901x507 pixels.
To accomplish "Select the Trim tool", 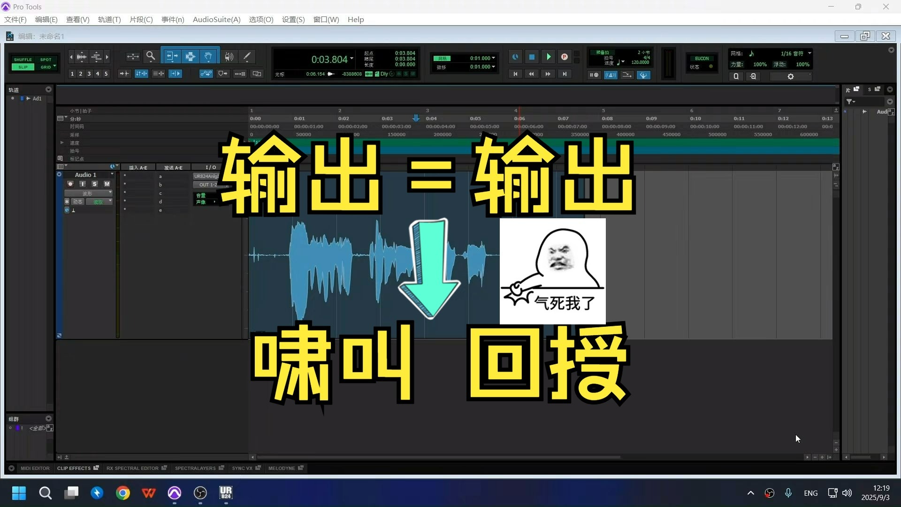I will pyautogui.click(x=172, y=56).
